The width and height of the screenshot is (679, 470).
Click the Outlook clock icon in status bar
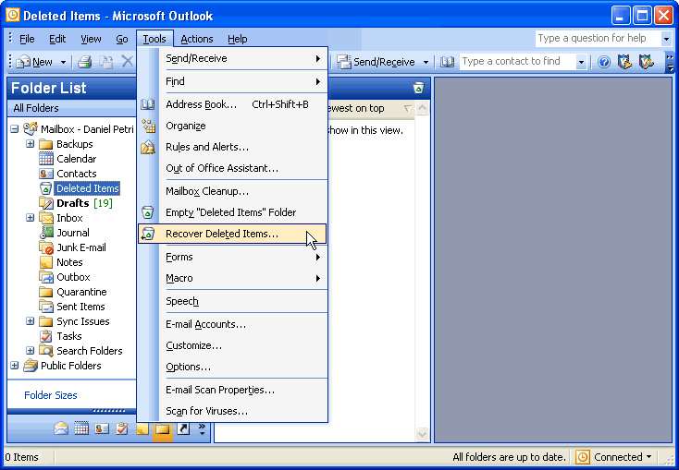pos(583,456)
